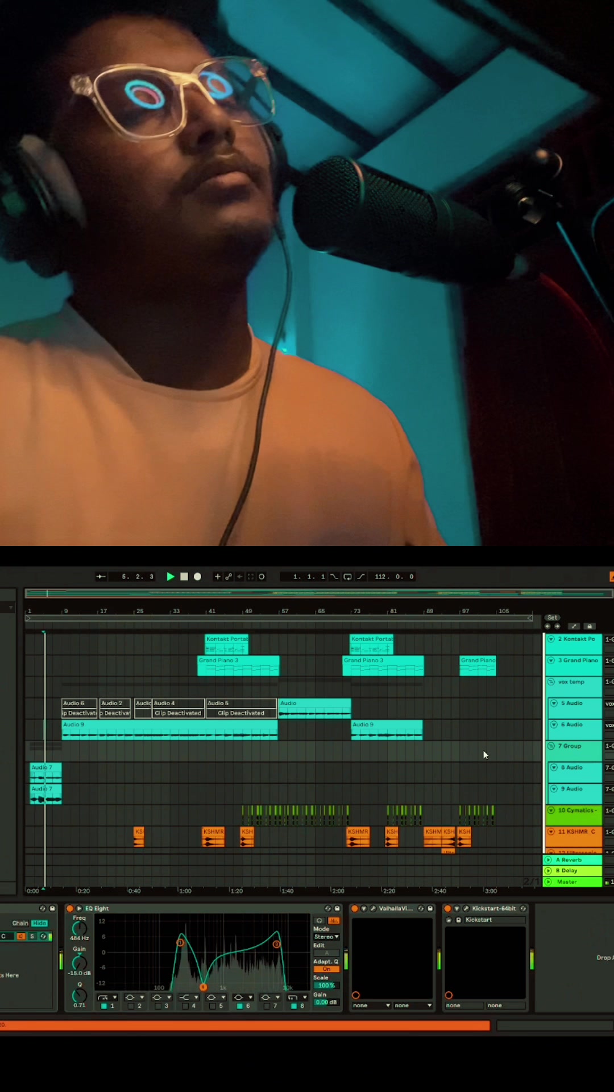This screenshot has width=614, height=1092.
Task: Collapse the vox temp group track
Action: (x=551, y=682)
